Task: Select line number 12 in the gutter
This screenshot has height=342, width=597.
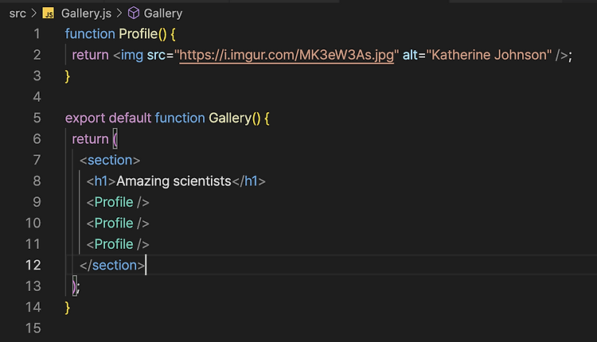Action: click(x=33, y=265)
